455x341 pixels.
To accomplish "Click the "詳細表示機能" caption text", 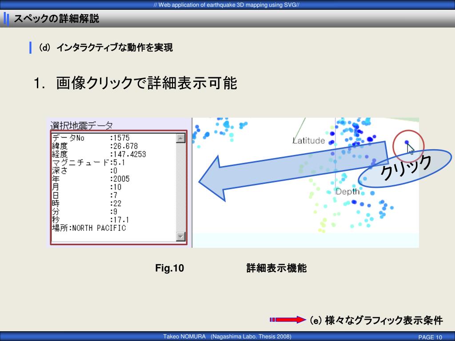I will [x=276, y=268].
